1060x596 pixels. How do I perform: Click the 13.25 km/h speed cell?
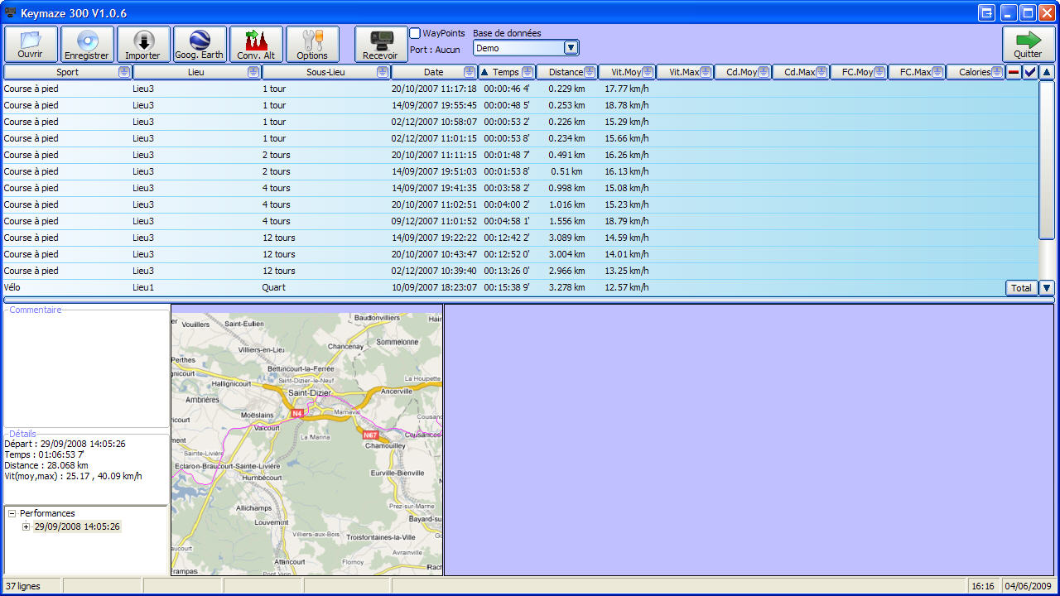(x=627, y=271)
